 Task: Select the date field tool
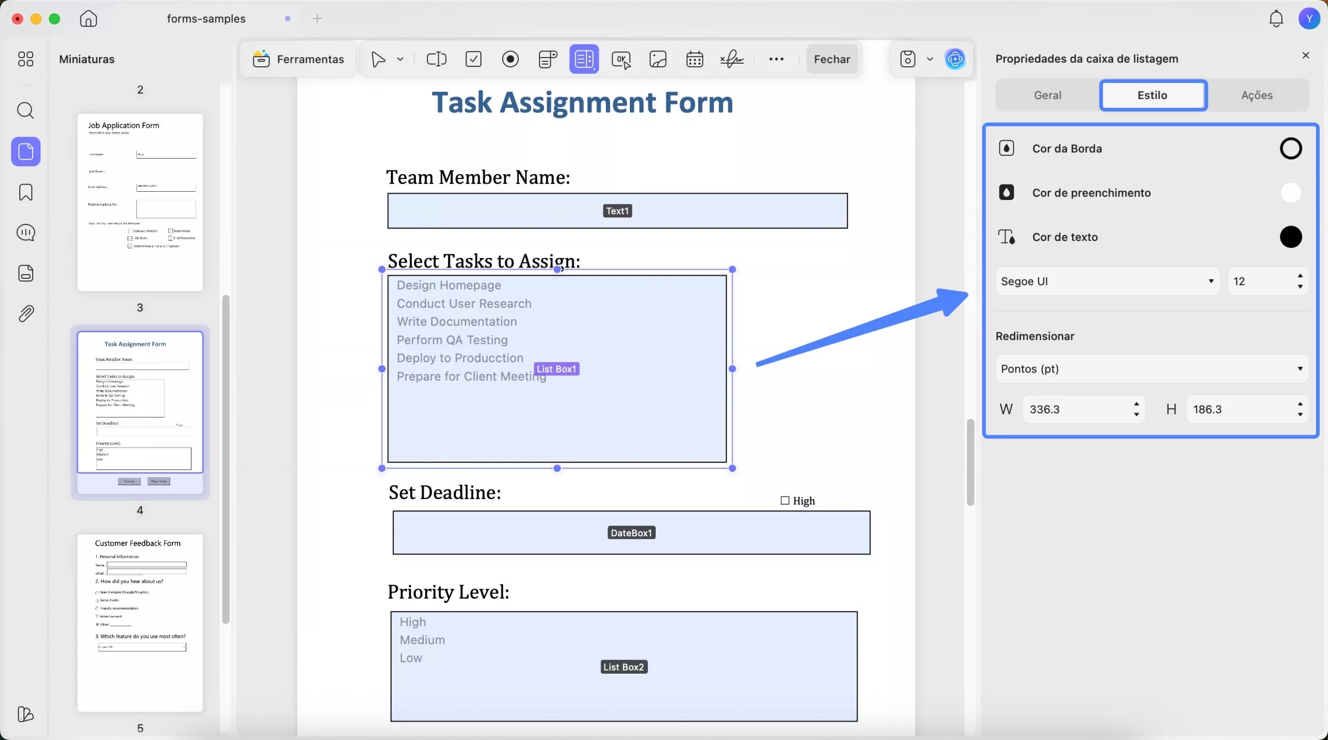click(x=695, y=60)
